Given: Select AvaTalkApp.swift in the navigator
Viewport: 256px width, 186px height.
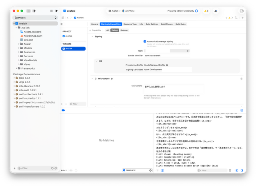Looking at the screenshot, I should [x=32, y=36].
